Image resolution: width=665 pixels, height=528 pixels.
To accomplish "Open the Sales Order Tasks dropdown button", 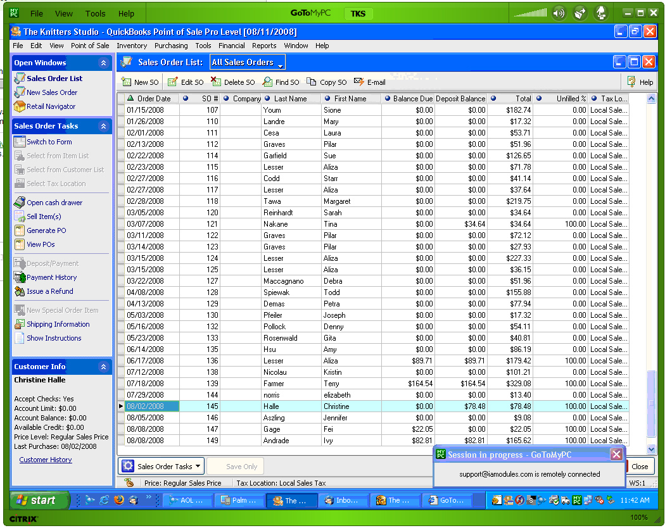I will tap(161, 466).
